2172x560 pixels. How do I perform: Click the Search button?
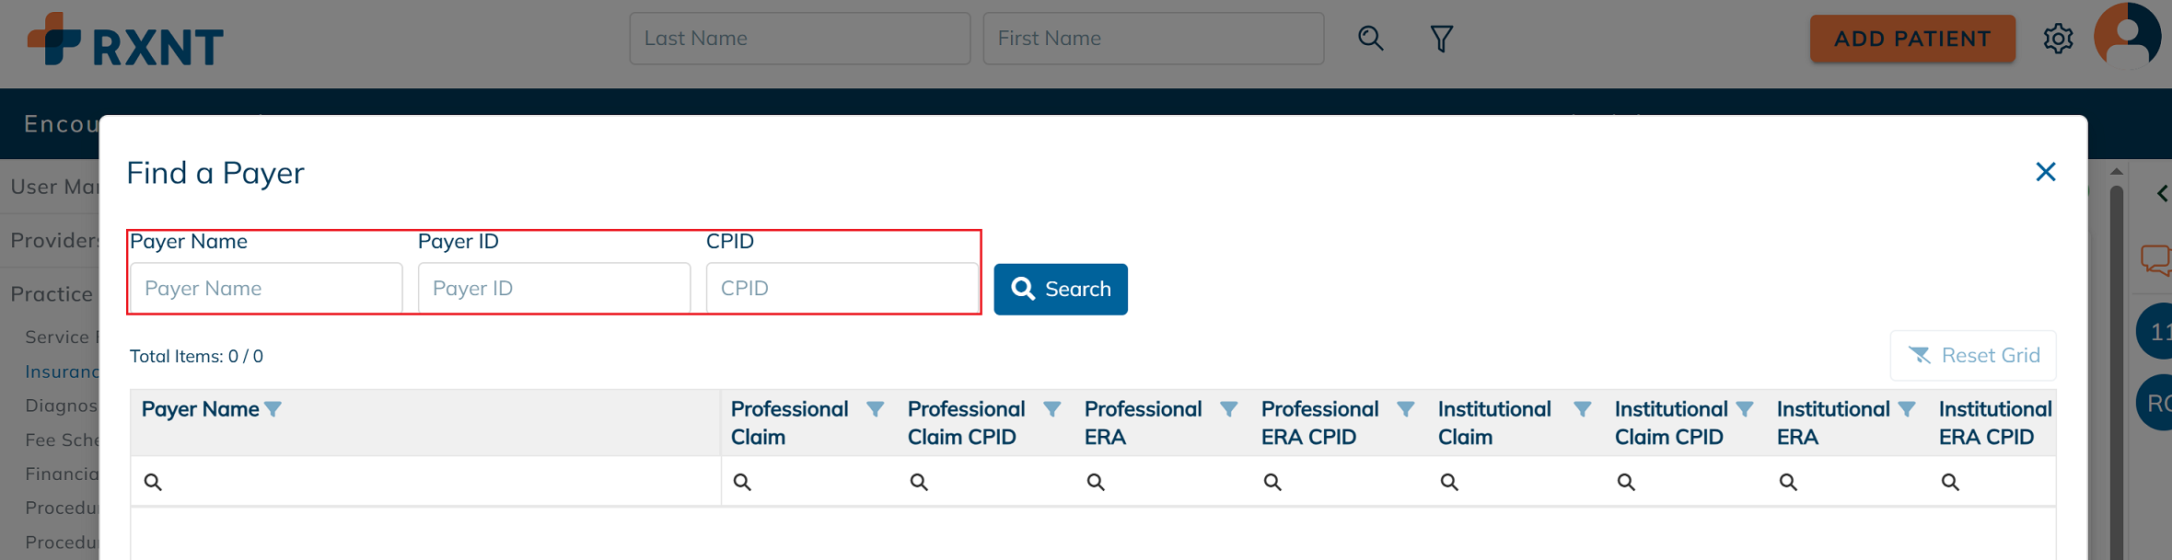(x=1061, y=290)
